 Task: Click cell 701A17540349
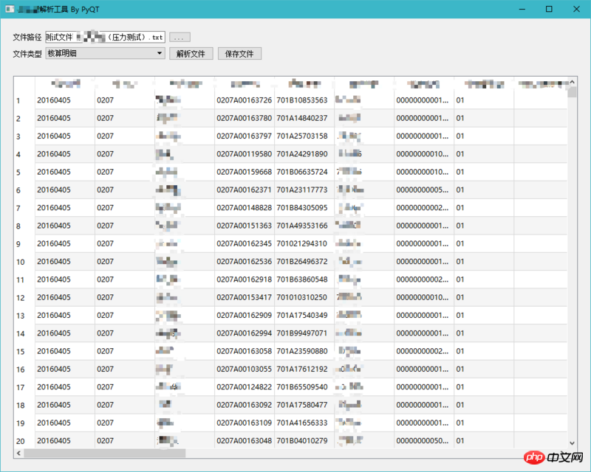(x=304, y=315)
